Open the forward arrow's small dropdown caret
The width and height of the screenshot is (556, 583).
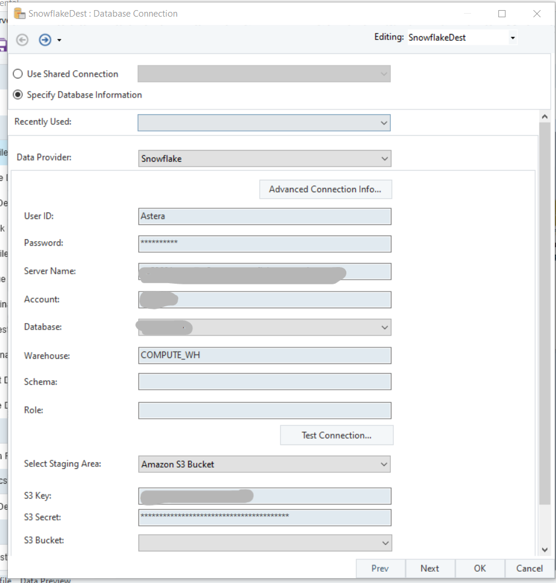59,40
